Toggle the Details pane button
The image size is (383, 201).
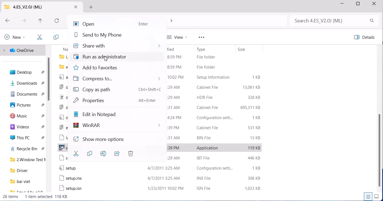point(364,37)
